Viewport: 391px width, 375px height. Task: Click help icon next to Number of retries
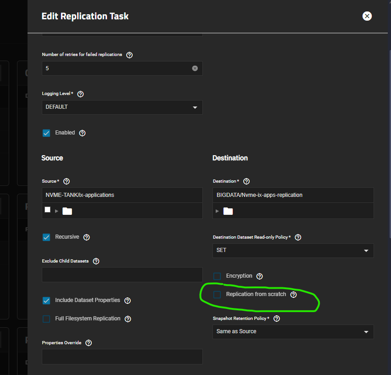pyautogui.click(x=129, y=55)
